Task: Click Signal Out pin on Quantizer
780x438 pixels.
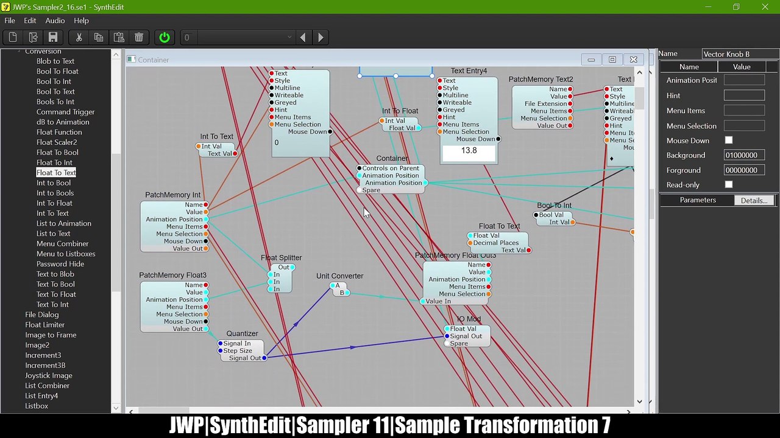Action: 264,358
